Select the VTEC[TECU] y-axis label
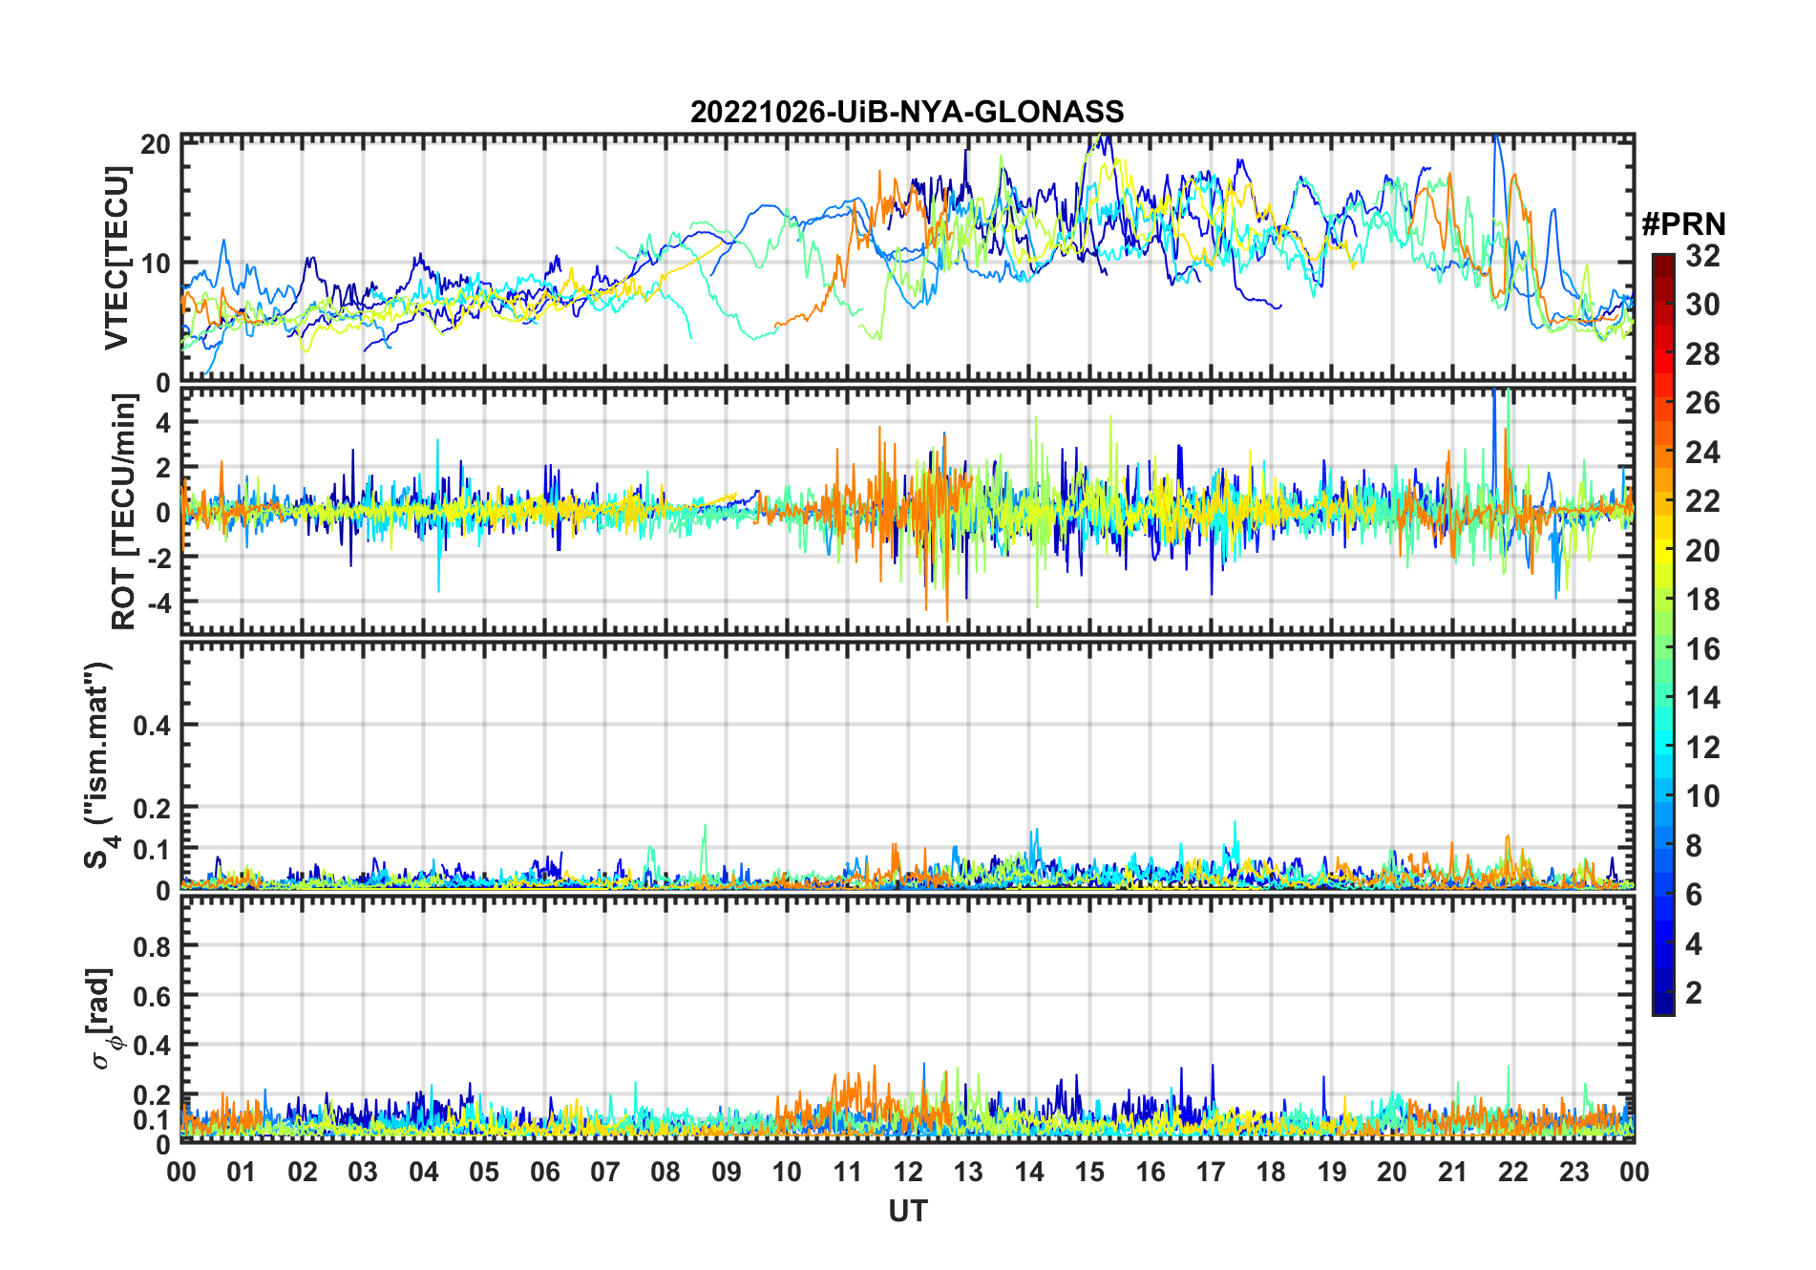 point(116,258)
